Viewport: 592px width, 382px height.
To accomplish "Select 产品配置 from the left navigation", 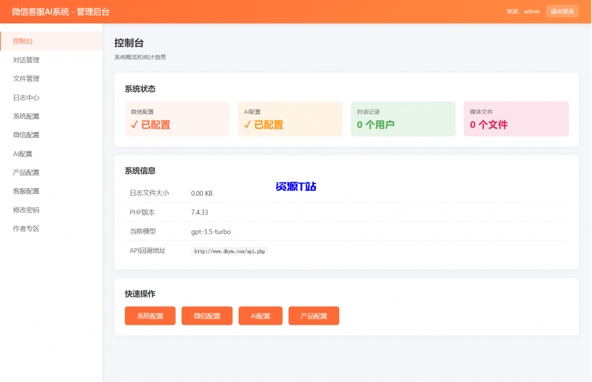I will (28, 172).
